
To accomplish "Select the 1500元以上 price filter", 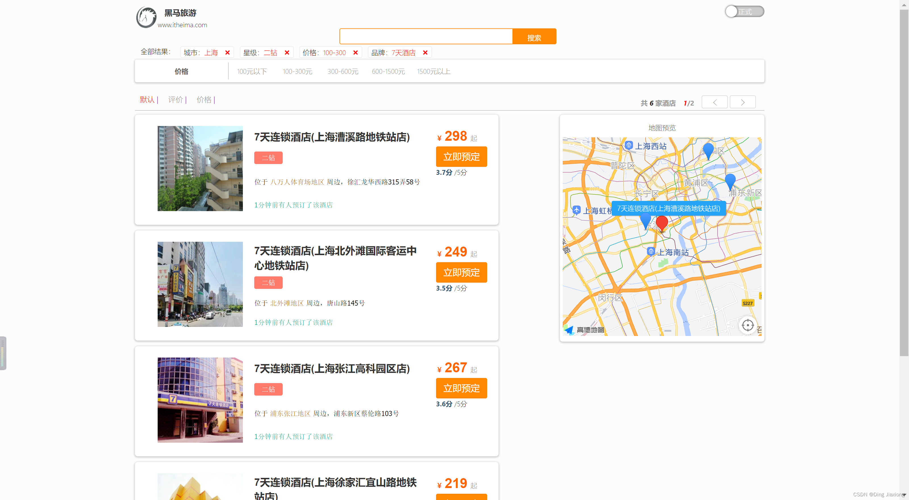I will coord(434,72).
